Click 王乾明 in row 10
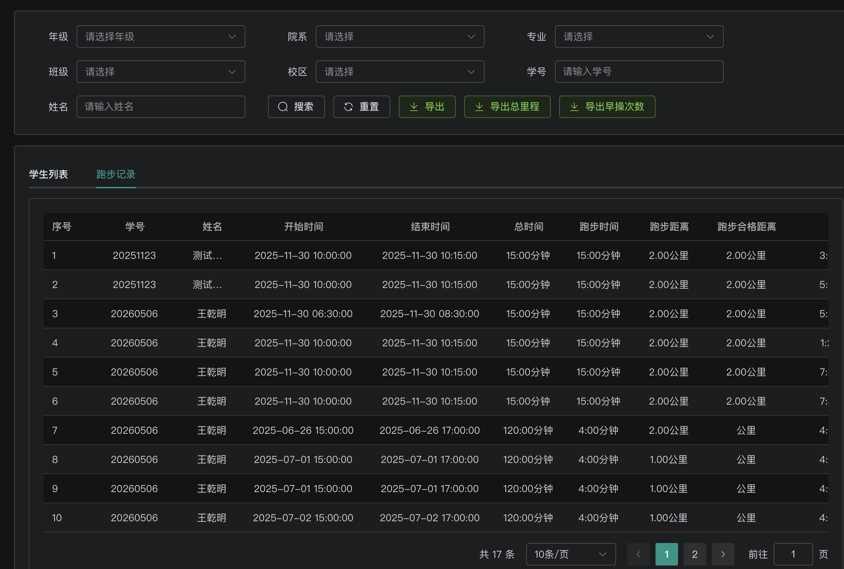 212,518
